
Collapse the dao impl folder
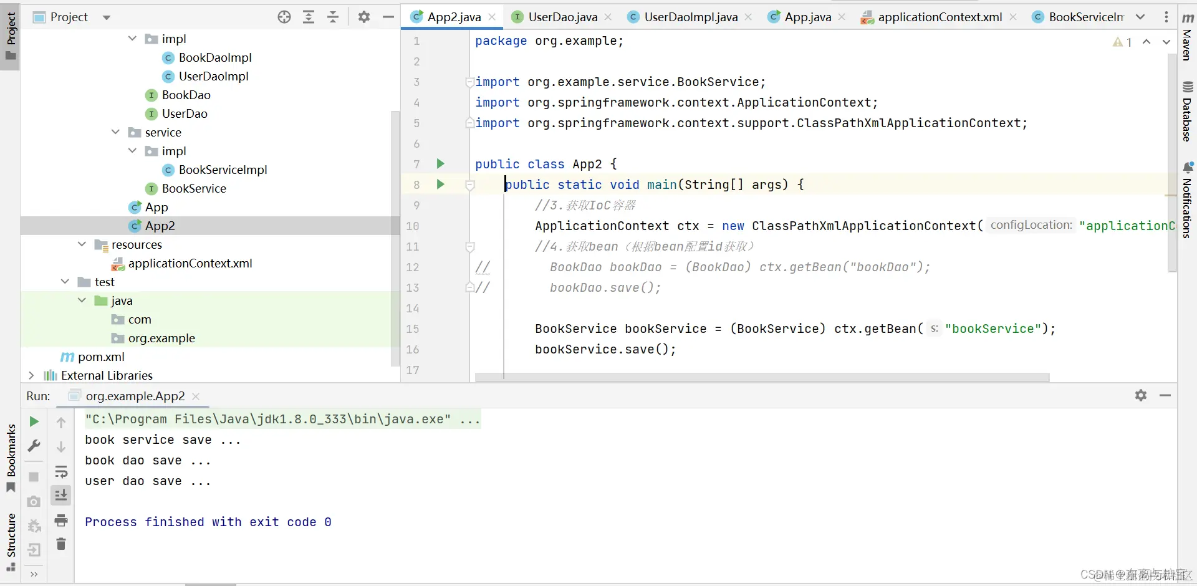[x=132, y=39]
